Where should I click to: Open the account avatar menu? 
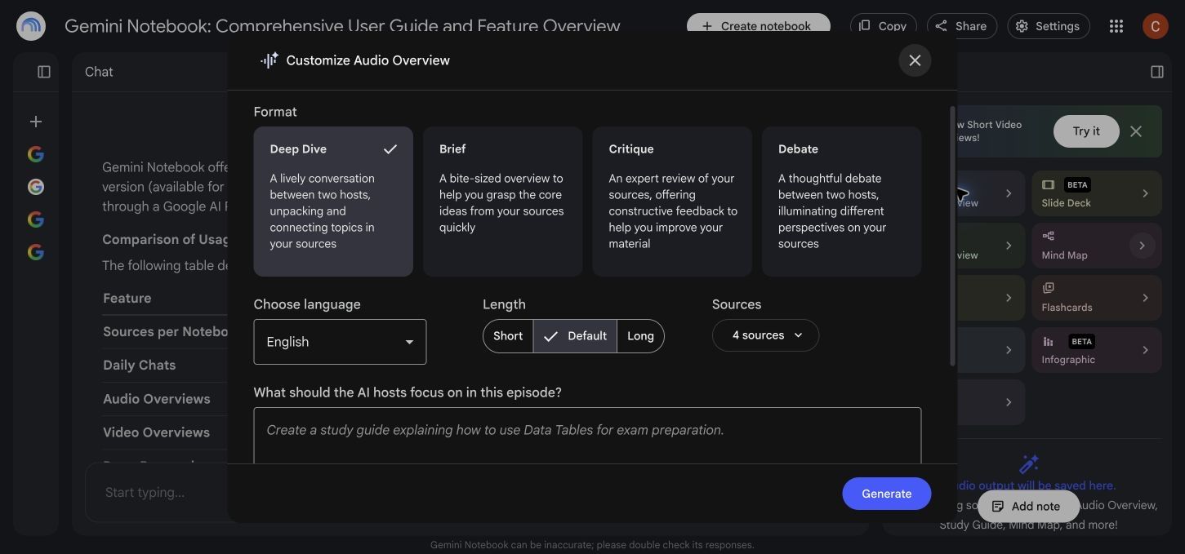1155,26
